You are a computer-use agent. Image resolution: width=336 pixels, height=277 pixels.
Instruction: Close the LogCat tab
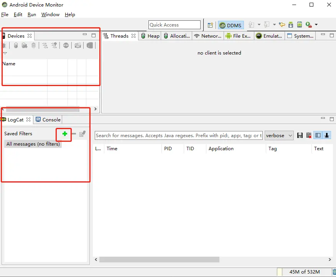pos(28,119)
